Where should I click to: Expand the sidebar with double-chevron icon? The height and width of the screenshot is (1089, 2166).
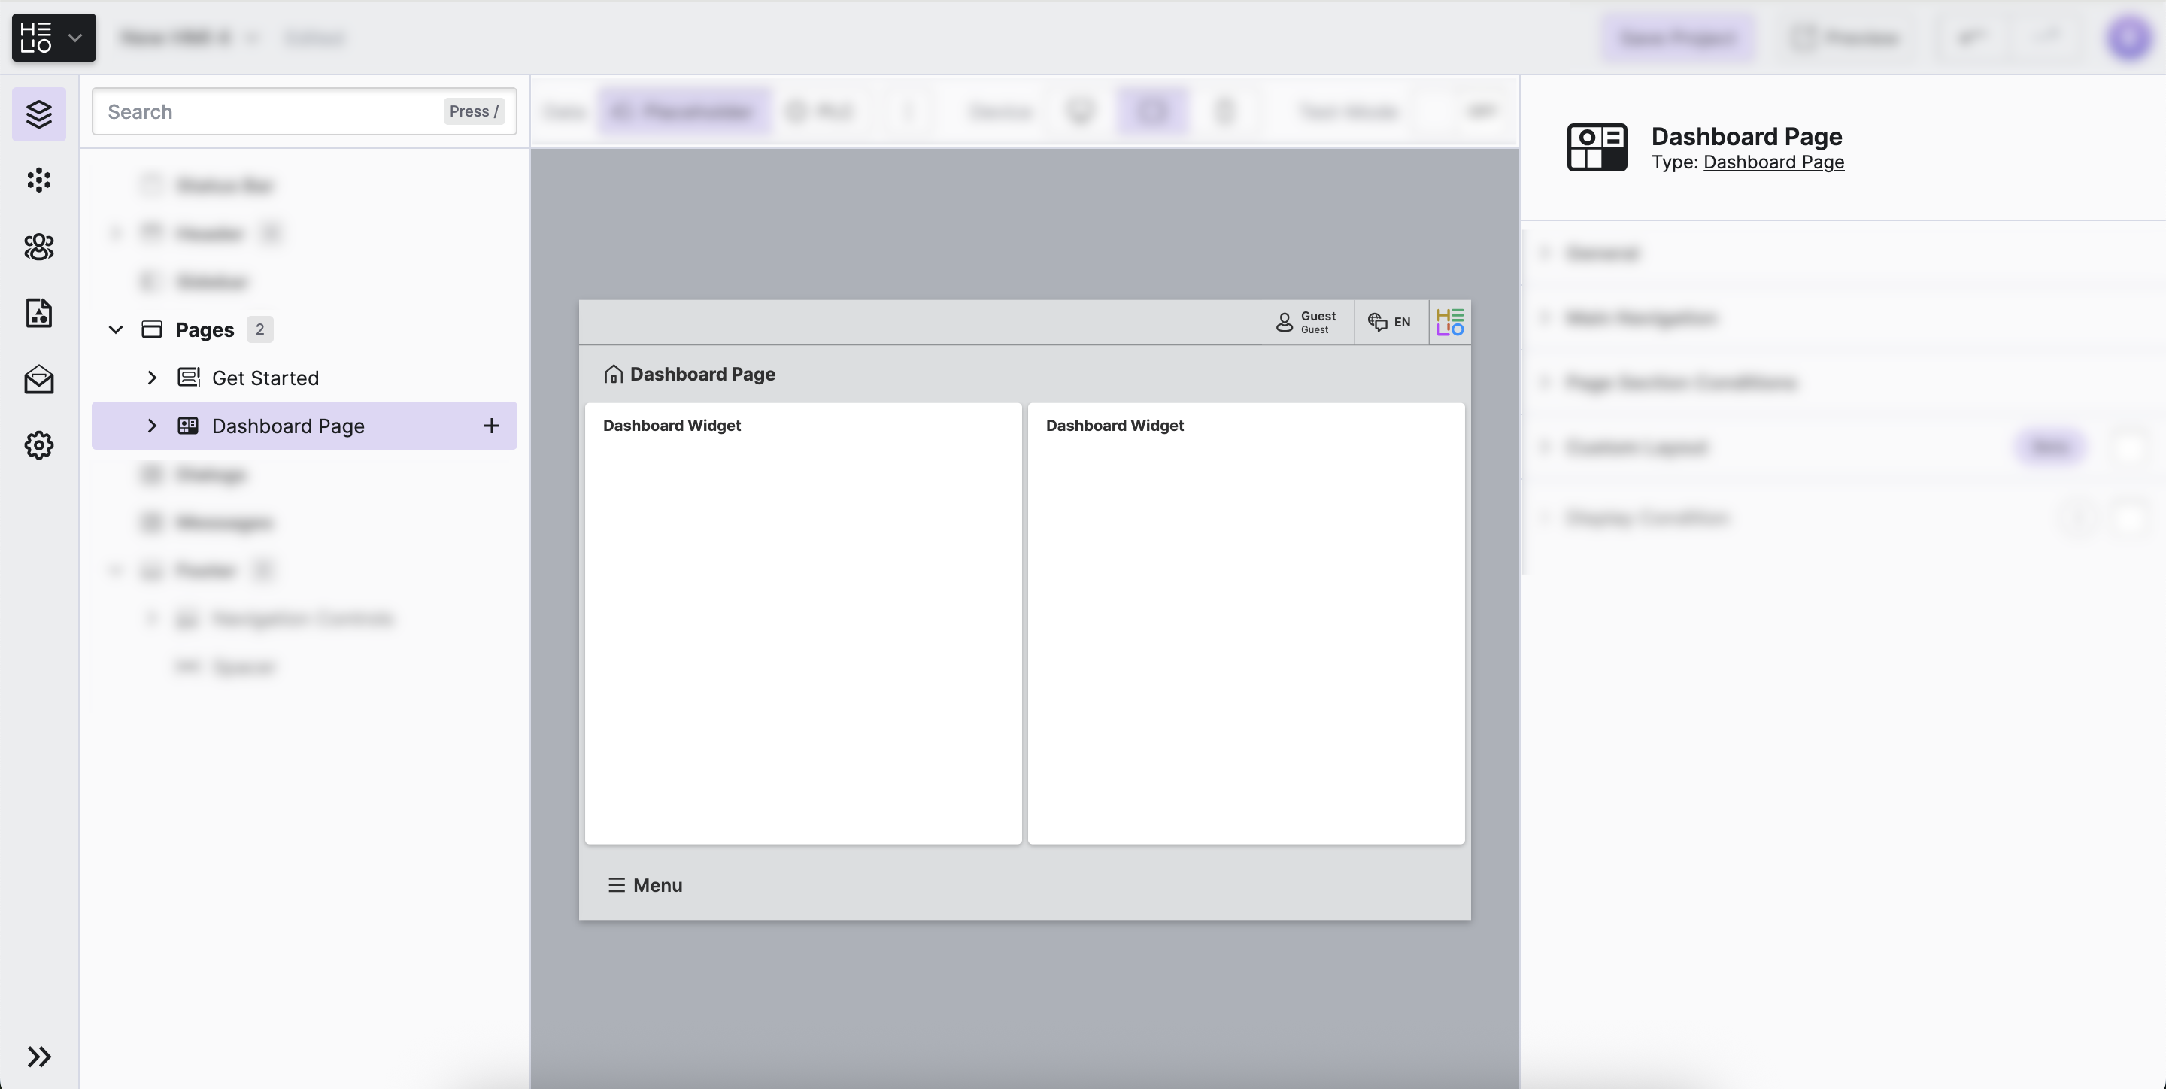pyautogui.click(x=38, y=1056)
